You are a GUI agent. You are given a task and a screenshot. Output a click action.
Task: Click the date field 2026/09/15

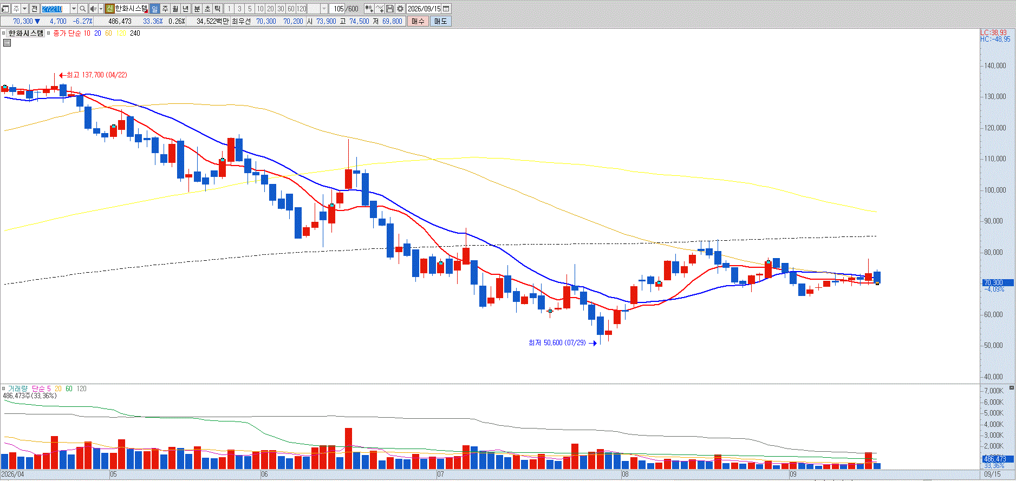[423, 9]
